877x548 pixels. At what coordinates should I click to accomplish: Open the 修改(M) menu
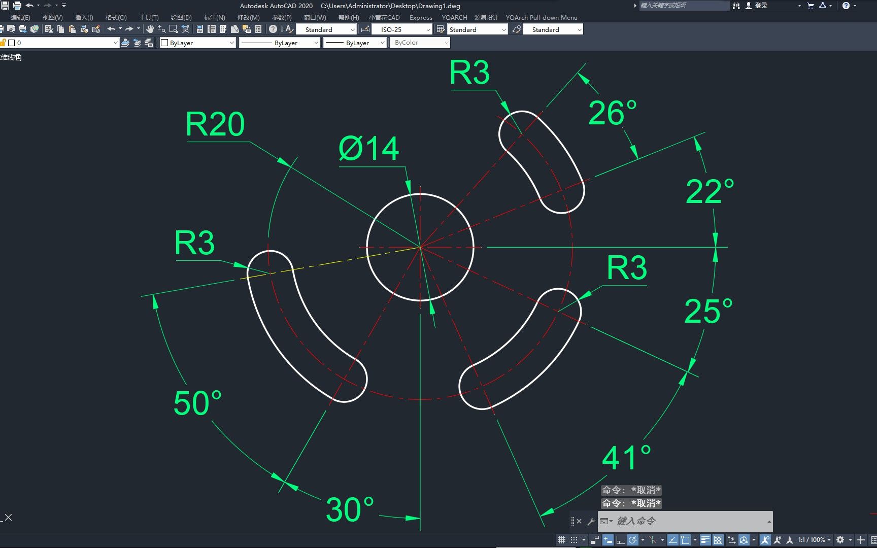pyautogui.click(x=249, y=17)
